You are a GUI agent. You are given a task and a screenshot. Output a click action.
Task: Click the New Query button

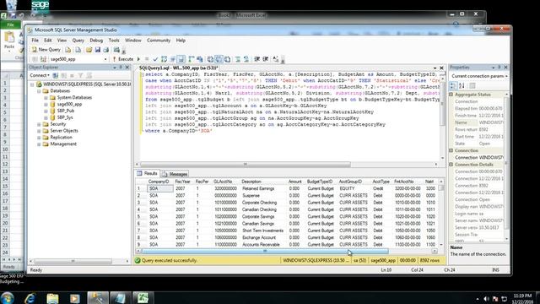[46, 50]
